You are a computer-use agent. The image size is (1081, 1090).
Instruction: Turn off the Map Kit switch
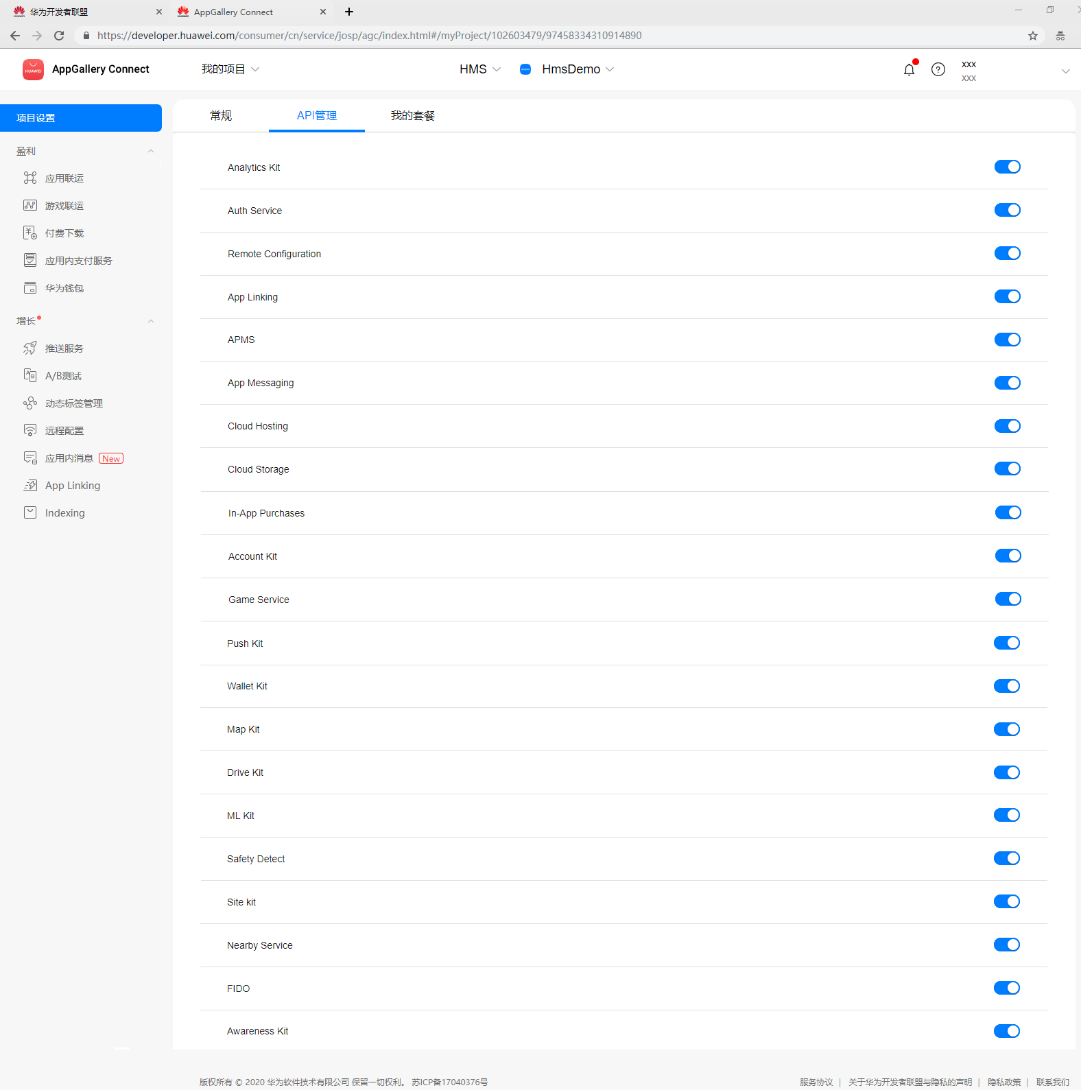(1007, 730)
